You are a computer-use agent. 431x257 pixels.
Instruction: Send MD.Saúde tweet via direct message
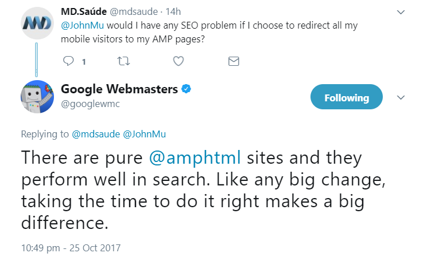pyautogui.click(x=234, y=61)
